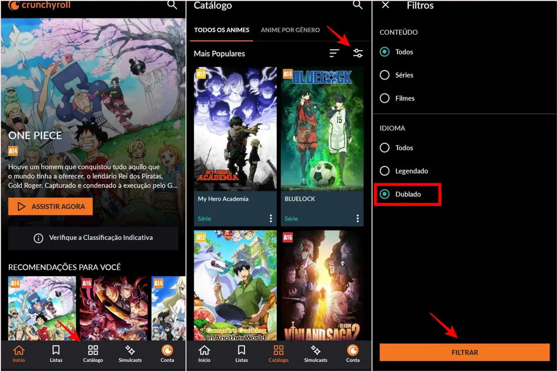Tap search icon on Crunchyroll home screen

tap(172, 5)
